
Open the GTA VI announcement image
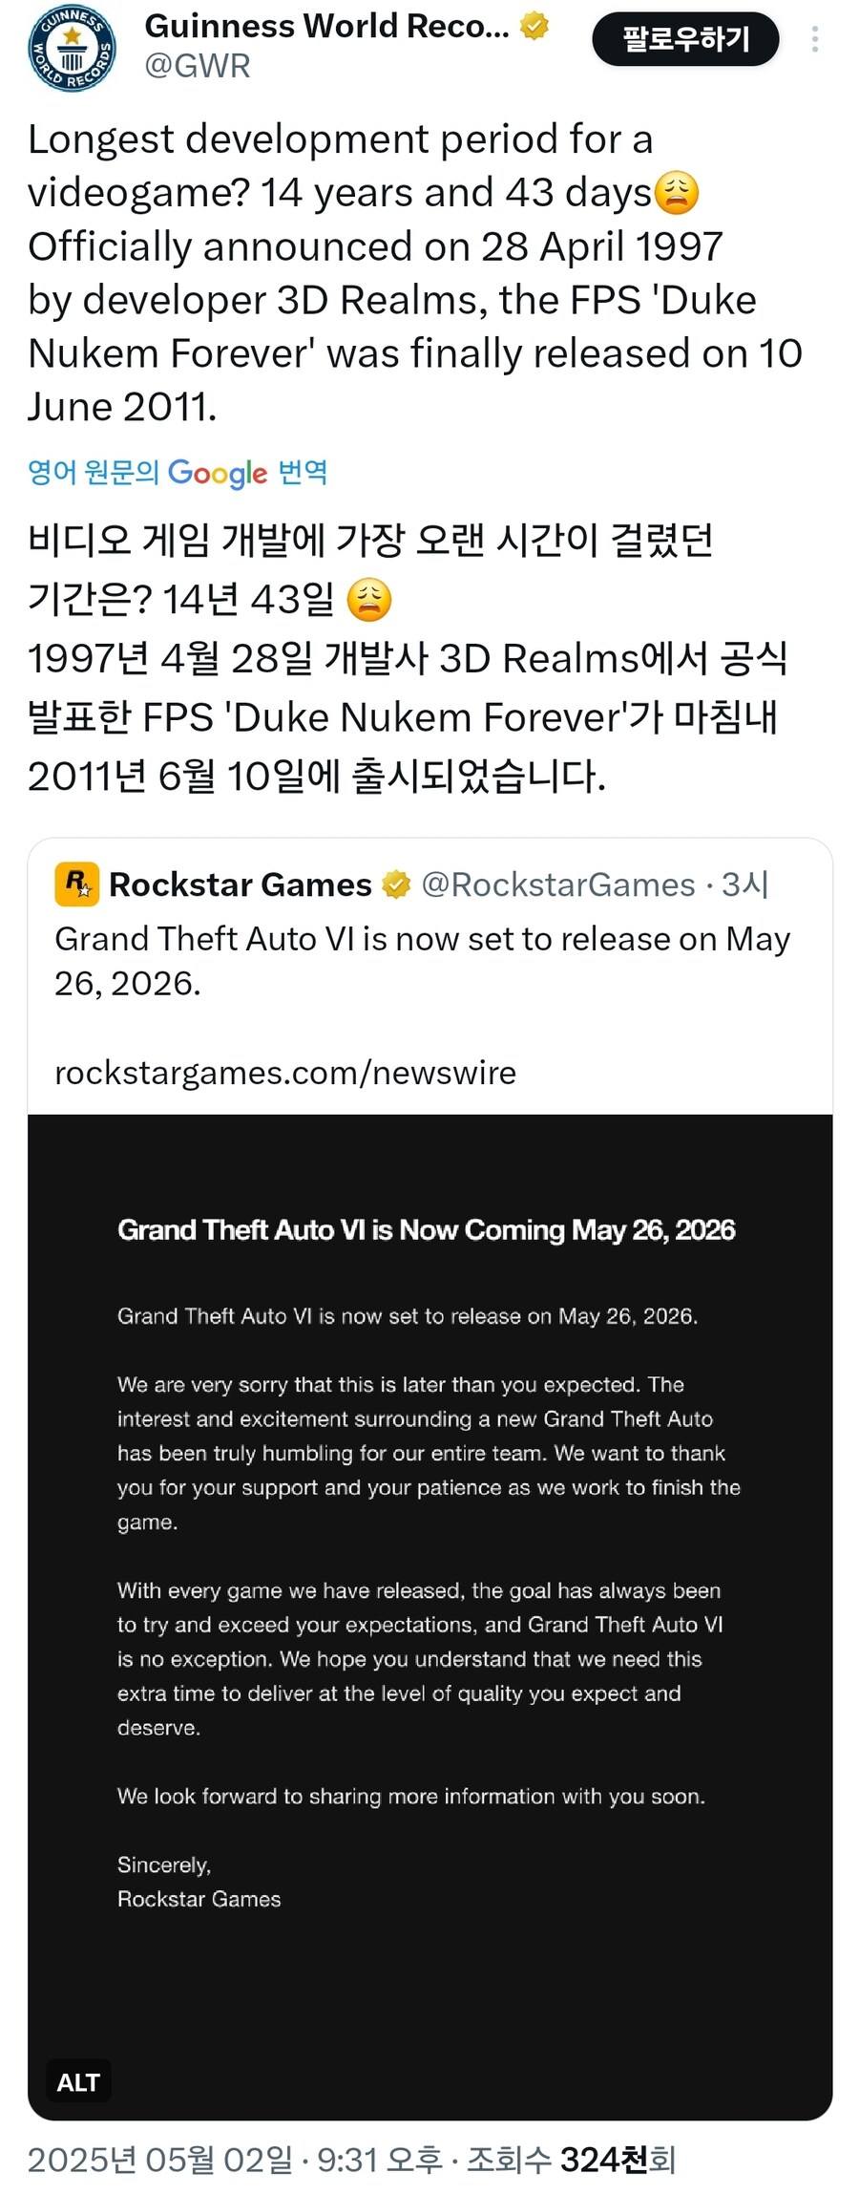pos(429,1616)
